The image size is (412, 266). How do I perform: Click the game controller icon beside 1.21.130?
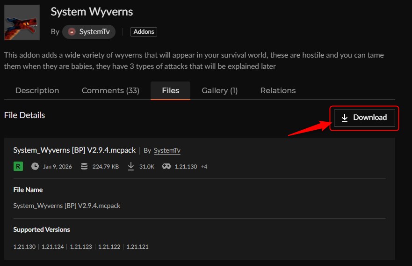click(x=166, y=166)
